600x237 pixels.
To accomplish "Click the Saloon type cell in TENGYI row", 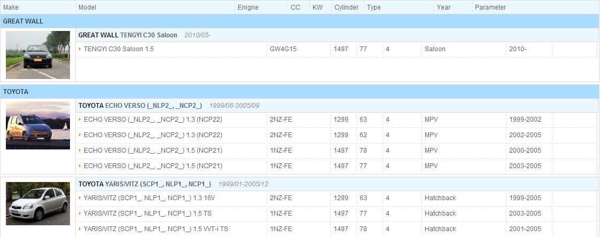I will pos(435,49).
